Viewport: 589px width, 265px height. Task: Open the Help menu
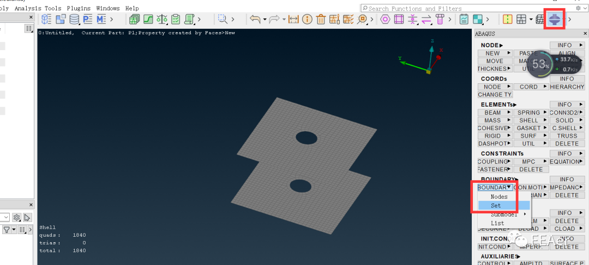[132, 8]
